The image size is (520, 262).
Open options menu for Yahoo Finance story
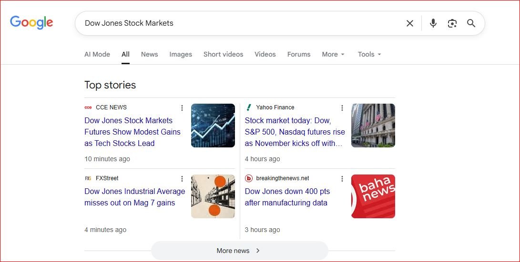point(342,108)
